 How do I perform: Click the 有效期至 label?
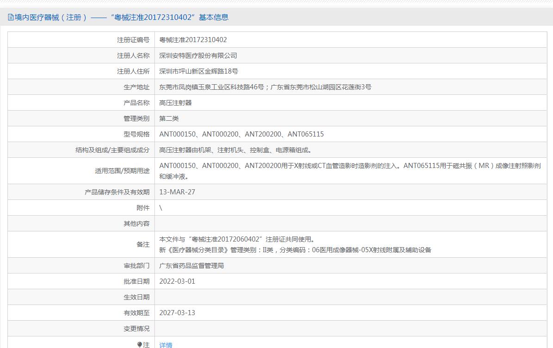[136, 313]
